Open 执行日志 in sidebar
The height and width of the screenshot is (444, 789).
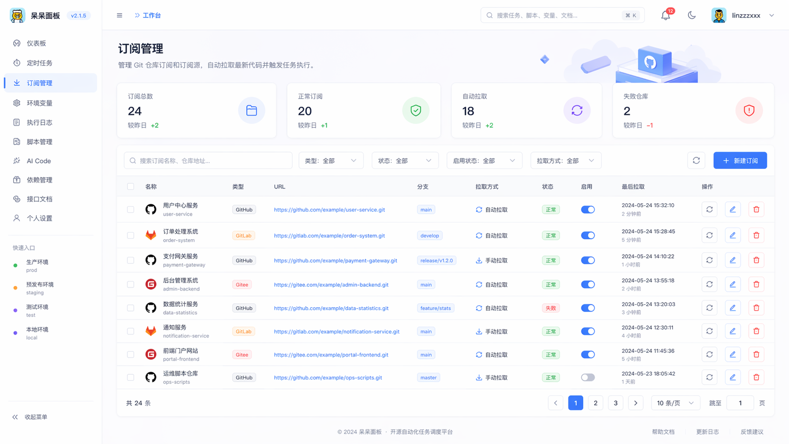[50, 122]
